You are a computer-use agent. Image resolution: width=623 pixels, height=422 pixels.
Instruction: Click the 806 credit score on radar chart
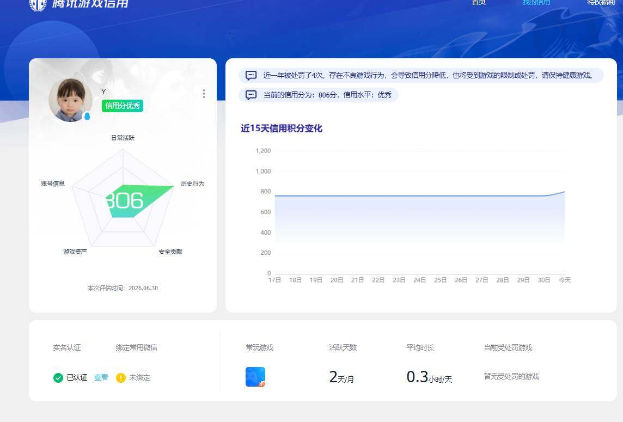pos(124,201)
